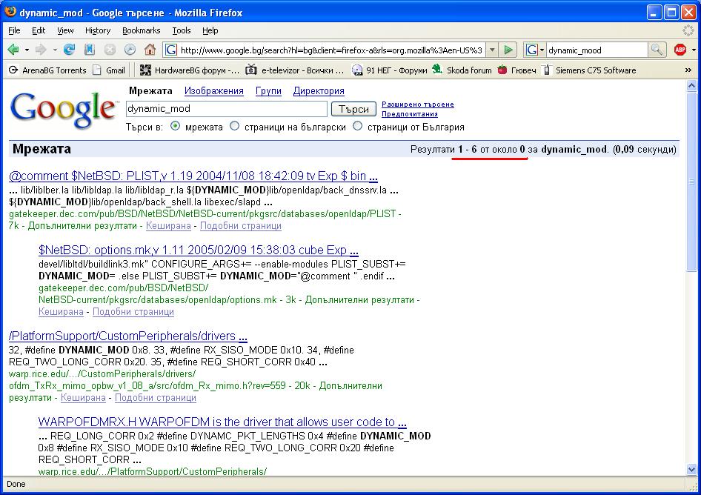This screenshot has height=495, width=701.
Task: Click the page scrollbar up arrow
Action: coord(691,85)
